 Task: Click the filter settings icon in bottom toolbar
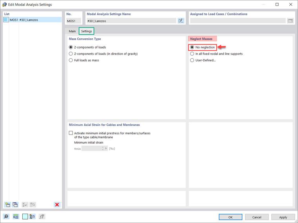(x=32, y=216)
